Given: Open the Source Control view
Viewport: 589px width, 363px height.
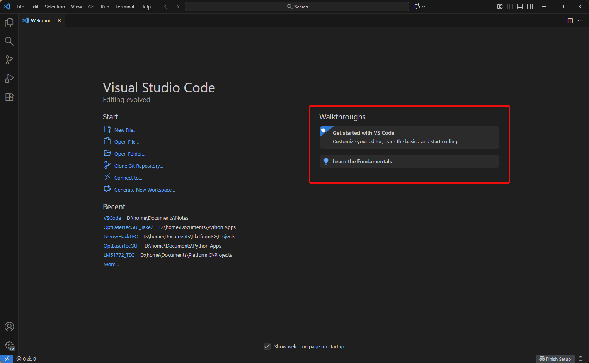Looking at the screenshot, I should (9, 60).
